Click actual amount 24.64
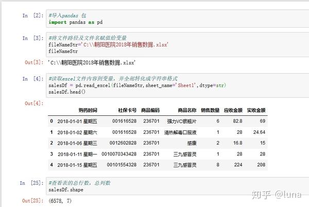Screen dimensions: 309x207 pyautogui.click(x=260, y=132)
